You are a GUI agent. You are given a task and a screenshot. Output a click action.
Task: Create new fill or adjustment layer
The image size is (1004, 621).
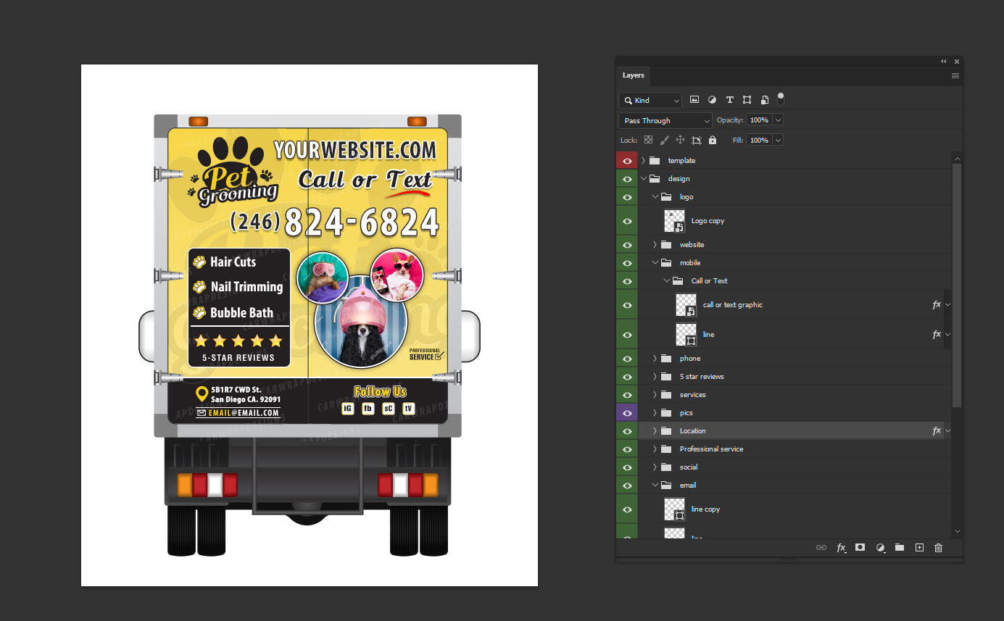coord(880,548)
